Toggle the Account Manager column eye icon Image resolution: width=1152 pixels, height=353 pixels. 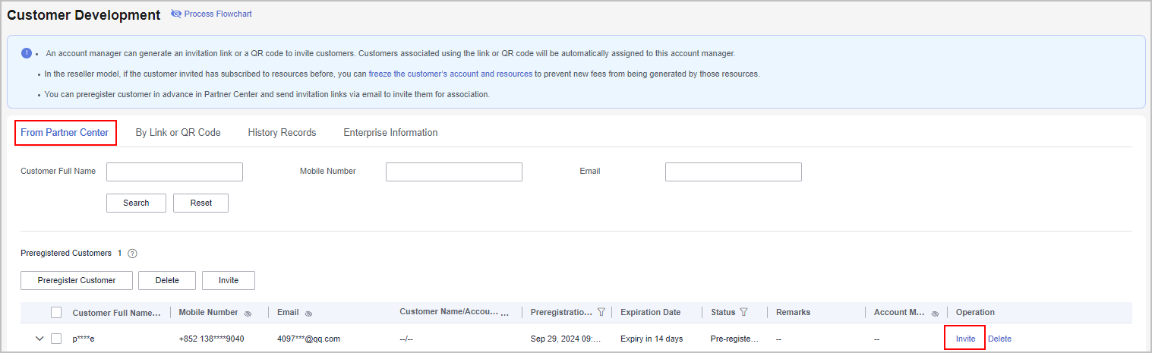click(935, 313)
